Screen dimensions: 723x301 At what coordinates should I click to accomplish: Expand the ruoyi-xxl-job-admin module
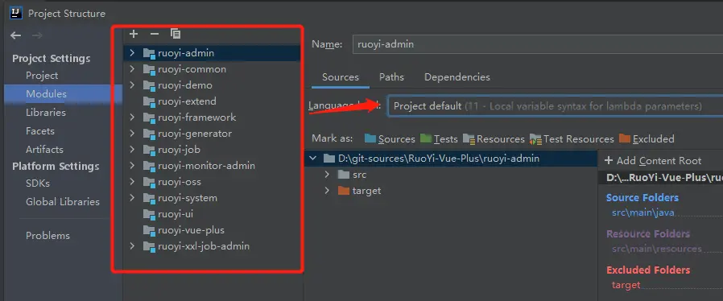click(x=132, y=246)
